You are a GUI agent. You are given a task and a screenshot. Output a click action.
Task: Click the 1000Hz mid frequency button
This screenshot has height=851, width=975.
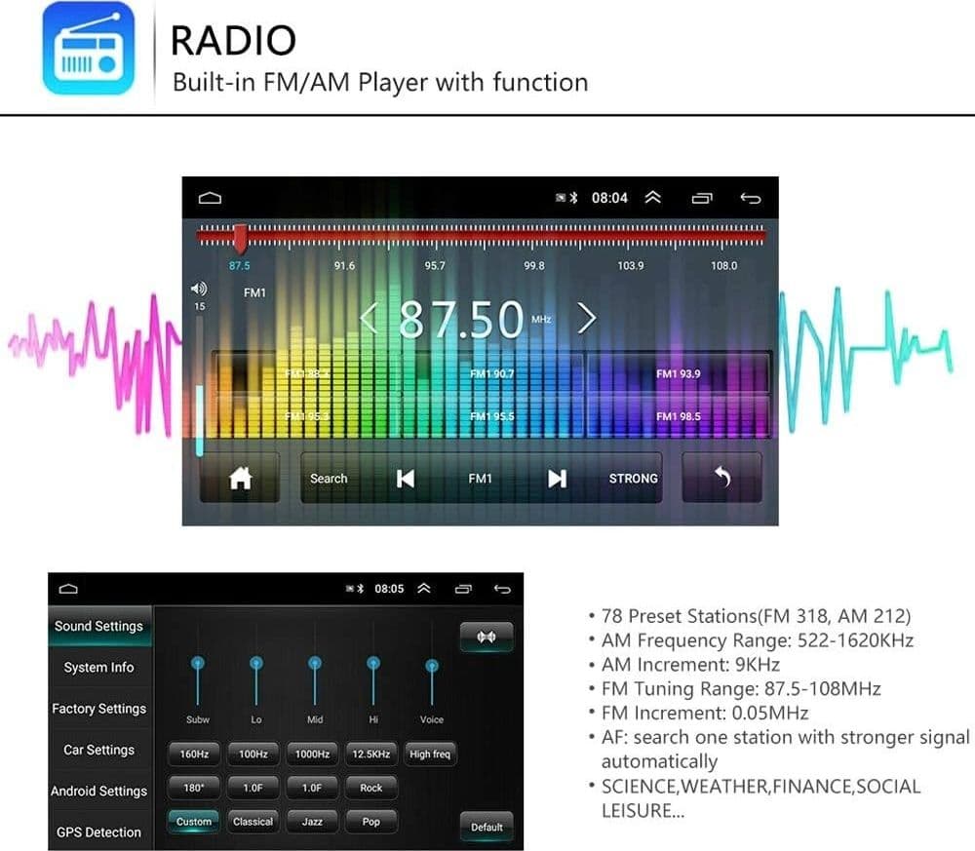[312, 754]
